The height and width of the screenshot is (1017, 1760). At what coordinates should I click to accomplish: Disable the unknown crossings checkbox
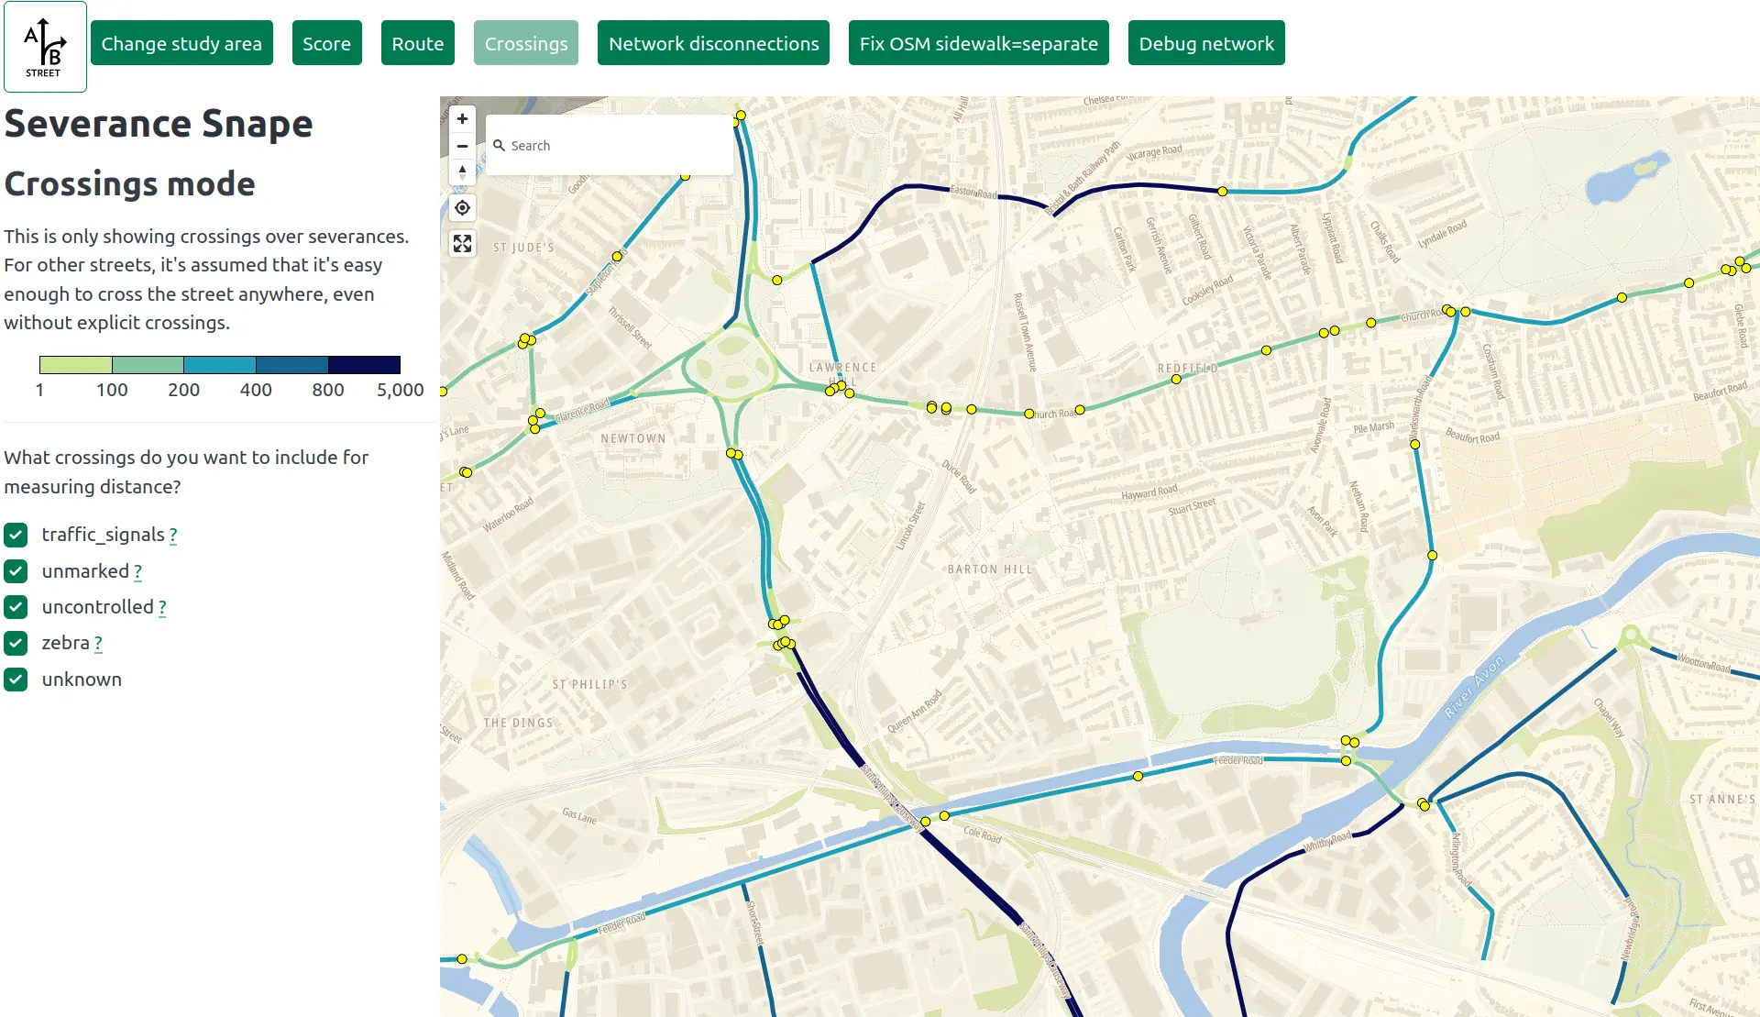pyautogui.click(x=16, y=680)
